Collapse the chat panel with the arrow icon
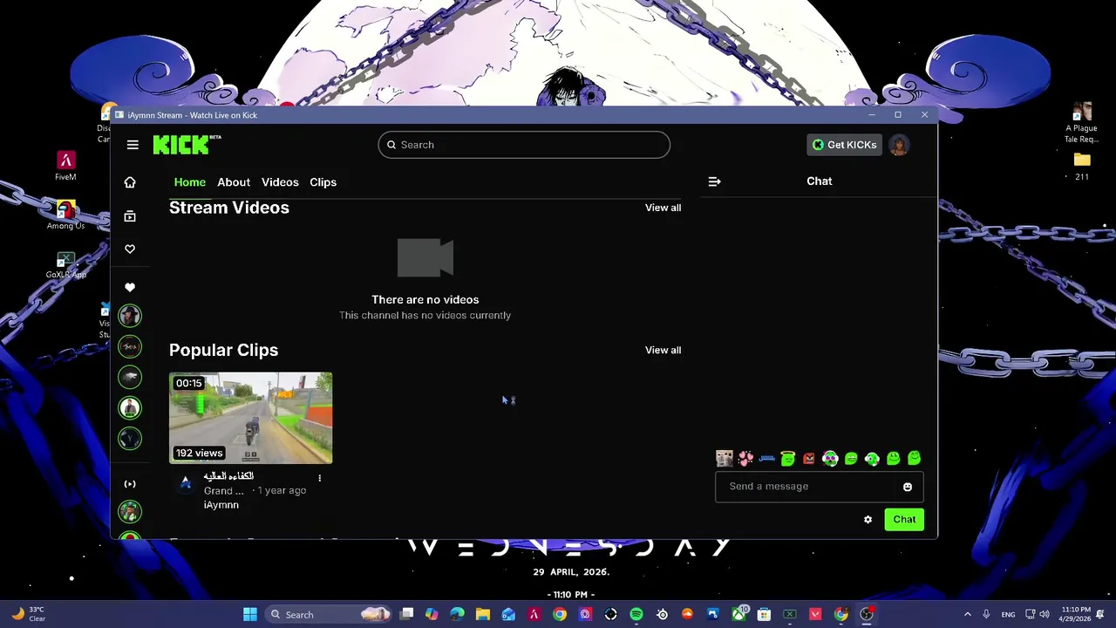Image resolution: width=1116 pixels, height=628 pixels. 714,181
